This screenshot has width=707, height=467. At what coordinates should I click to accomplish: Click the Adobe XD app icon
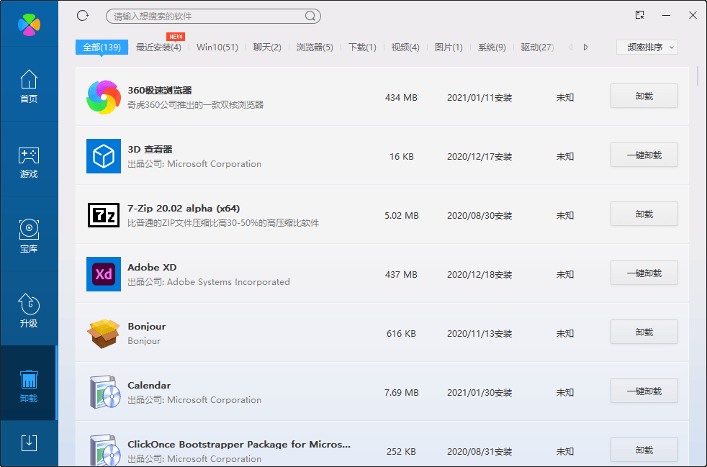point(104,274)
